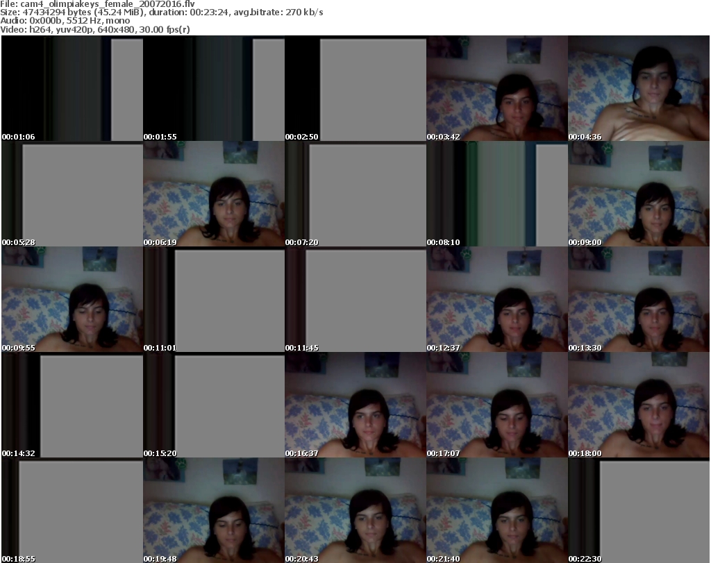This screenshot has width=711, height=563.
Task: Click the frame stamped 00:09:55
Action: coord(72,300)
